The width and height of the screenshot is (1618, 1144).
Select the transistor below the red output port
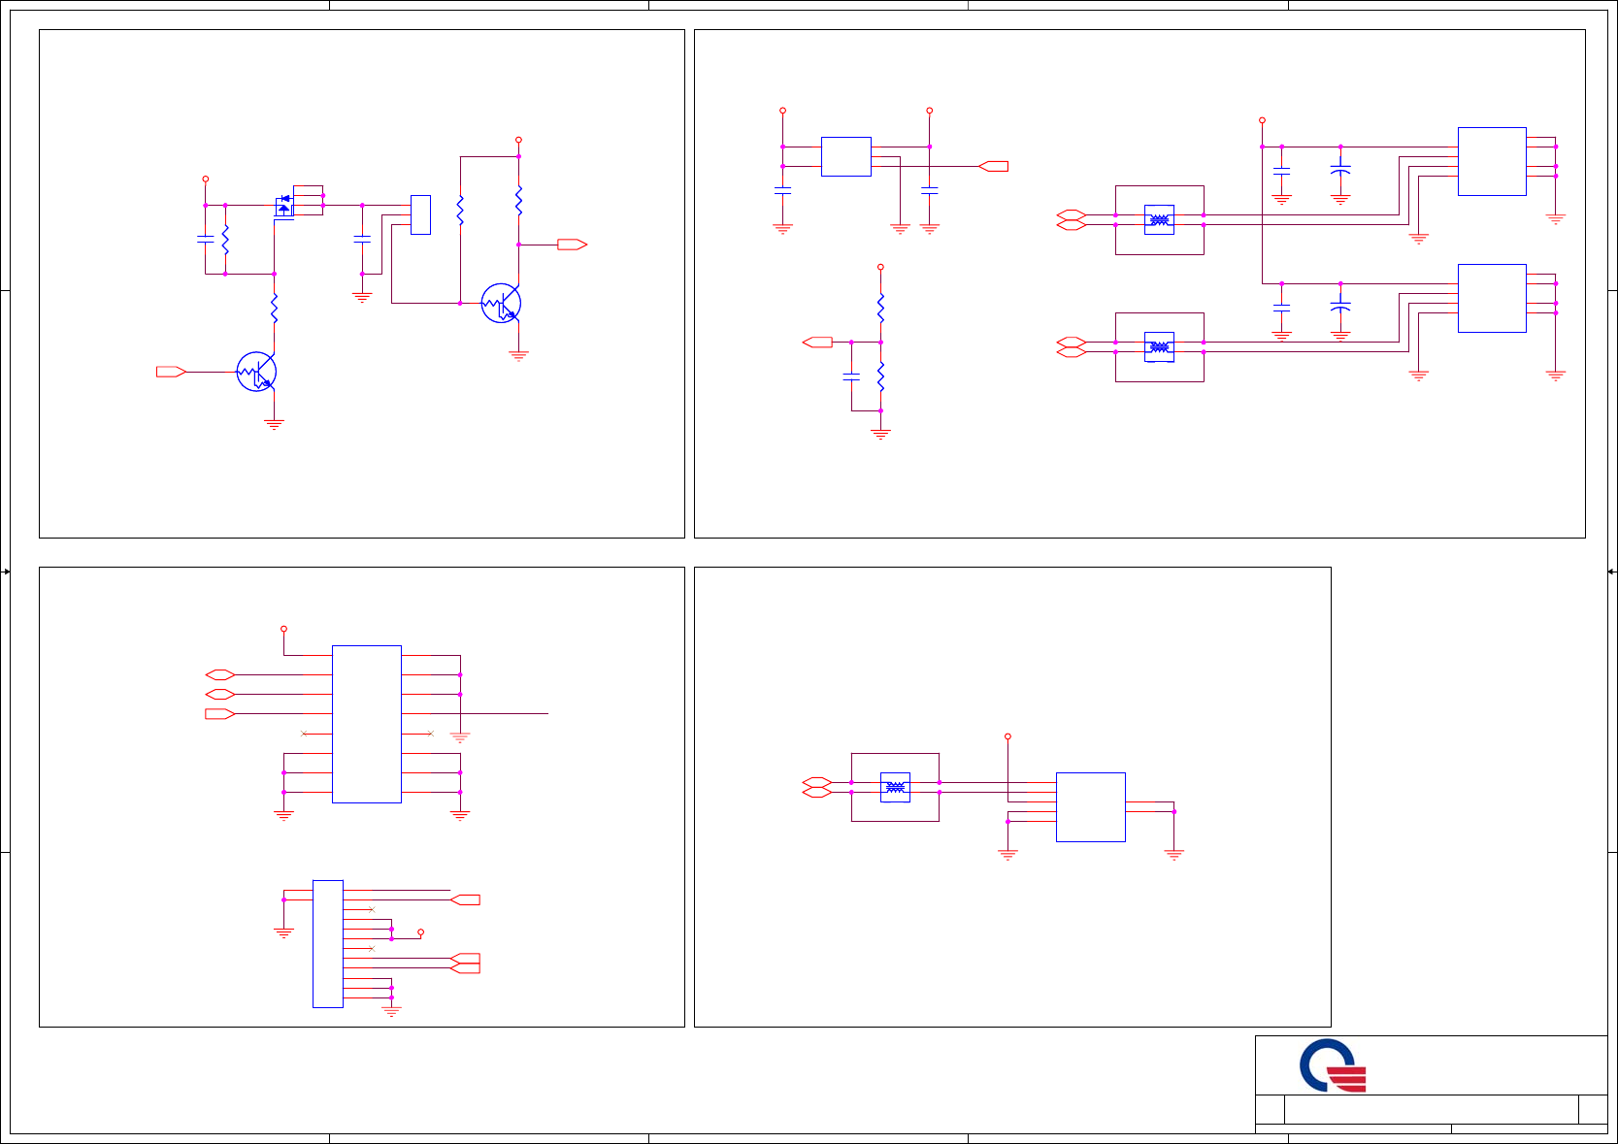pyautogui.click(x=501, y=304)
